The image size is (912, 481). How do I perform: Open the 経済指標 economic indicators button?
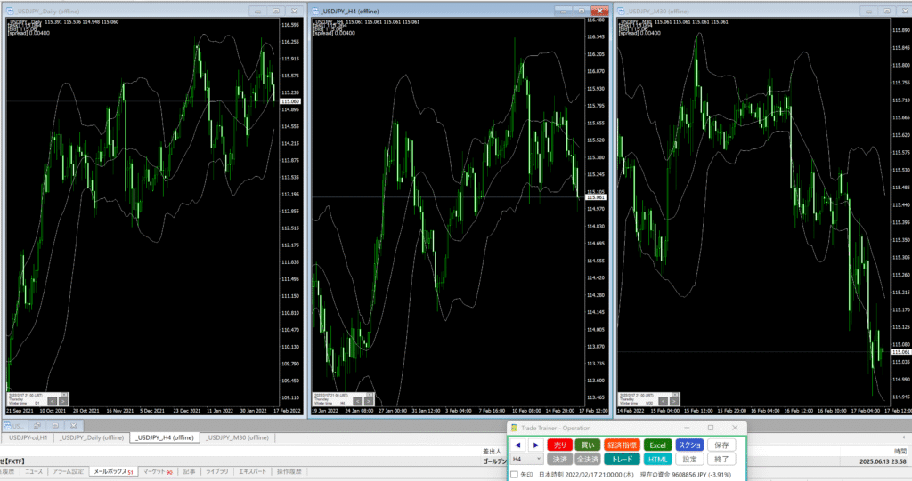pos(622,445)
